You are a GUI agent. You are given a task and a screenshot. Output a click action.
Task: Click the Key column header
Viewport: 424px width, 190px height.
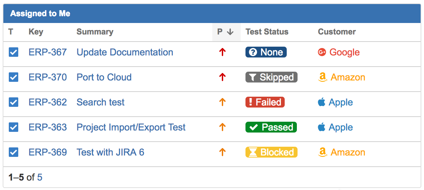point(36,32)
